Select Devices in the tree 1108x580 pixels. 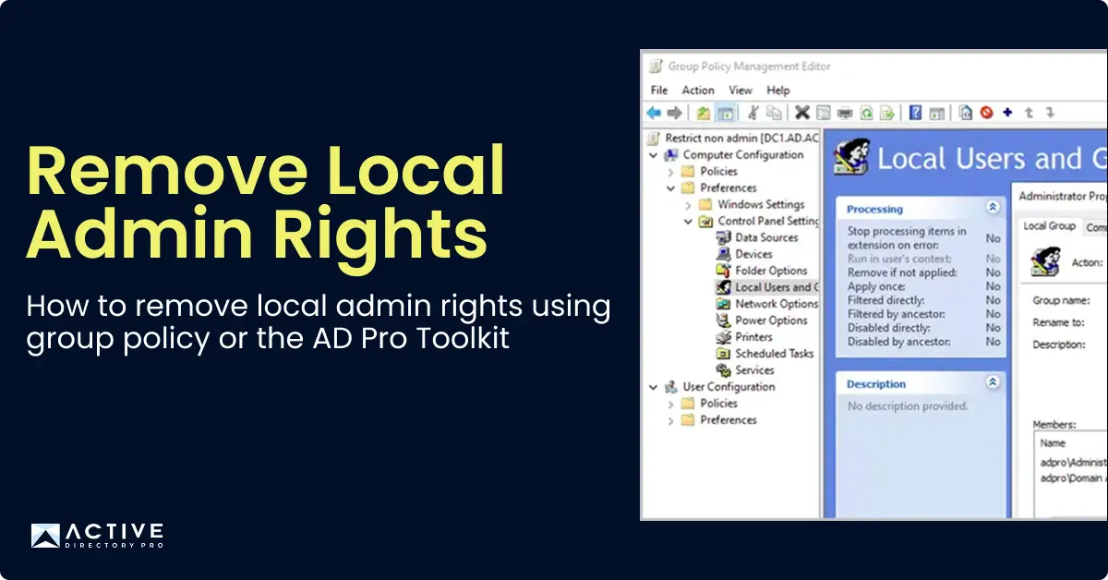pyautogui.click(x=743, y=254)
